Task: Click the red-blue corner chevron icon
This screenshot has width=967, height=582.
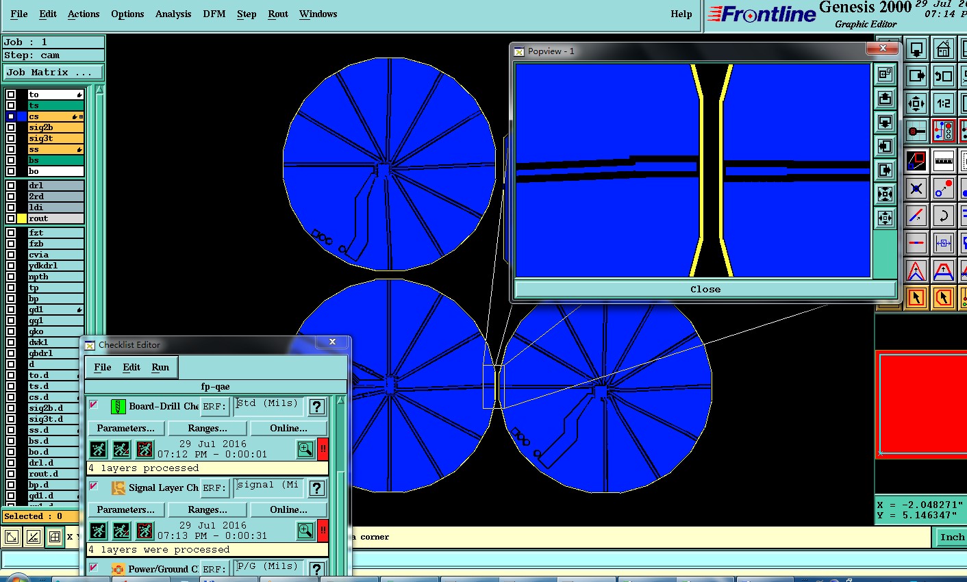Action: coord(916,270)
